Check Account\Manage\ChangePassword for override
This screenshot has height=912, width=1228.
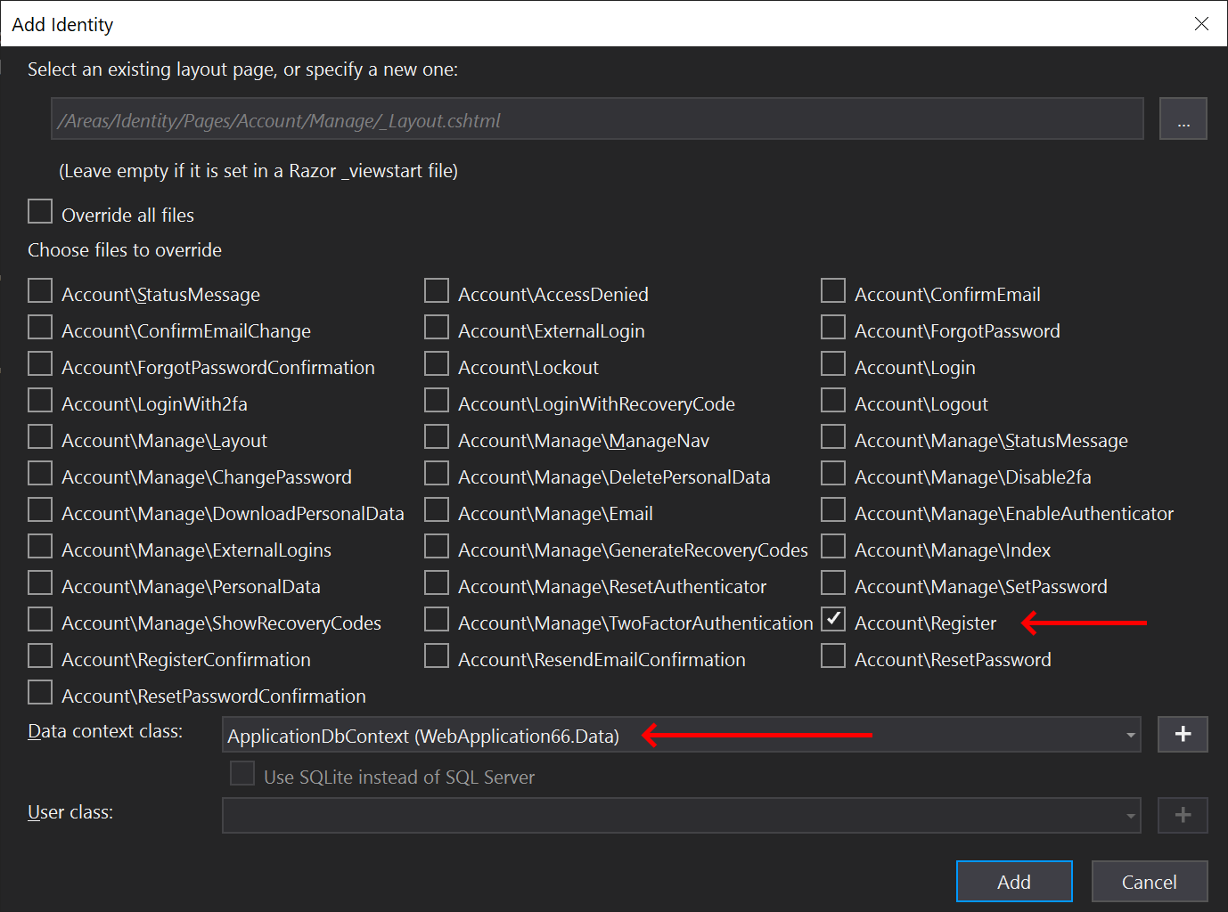[x=40, y=473]
